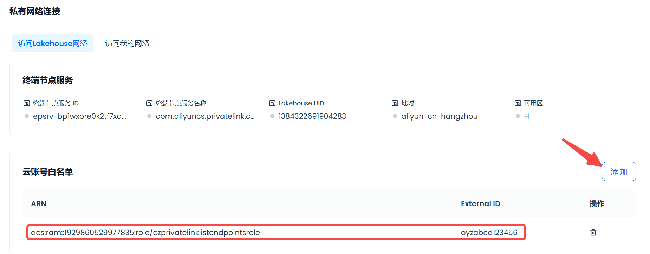
Task: Click the text icon beside Lakehouse UID
Action: [x=272, y=103]
